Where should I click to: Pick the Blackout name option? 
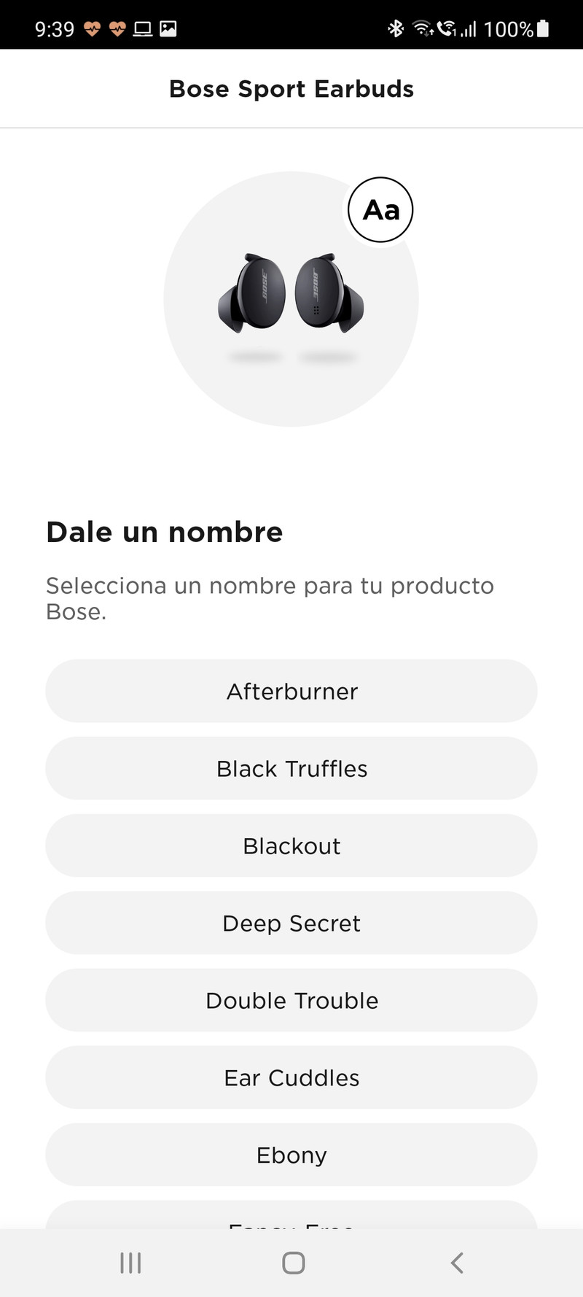point(291,845)
